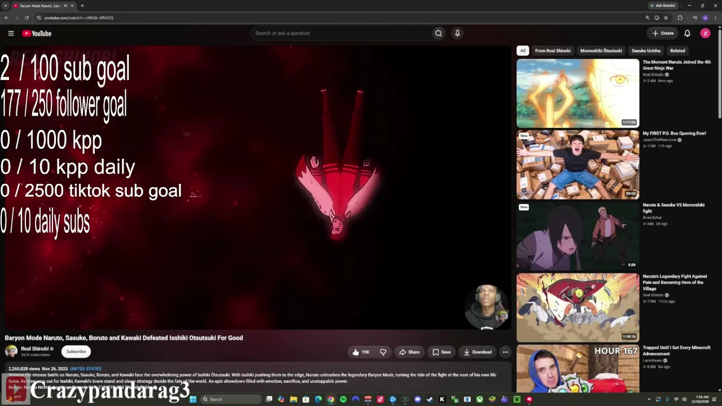The height and width of the screenshot is (406, 722).
Task: Select the Sasuke Uchiha chip
Action: pos(646,51)
